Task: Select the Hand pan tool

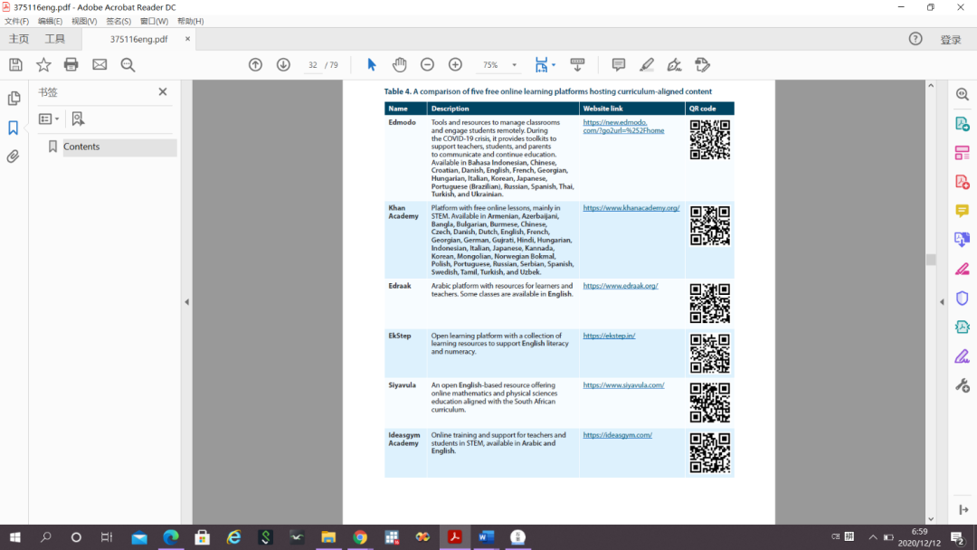Action: (x=399, y=65)
